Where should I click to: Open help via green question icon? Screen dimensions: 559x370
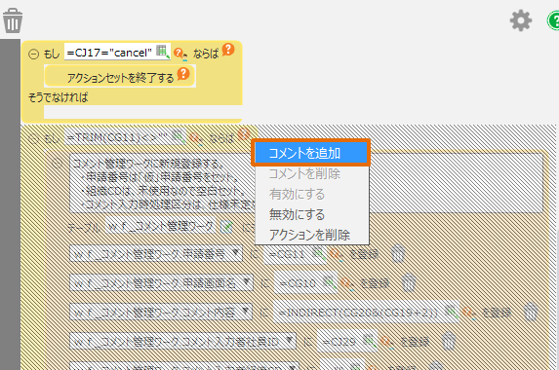(x=553, y=21)
